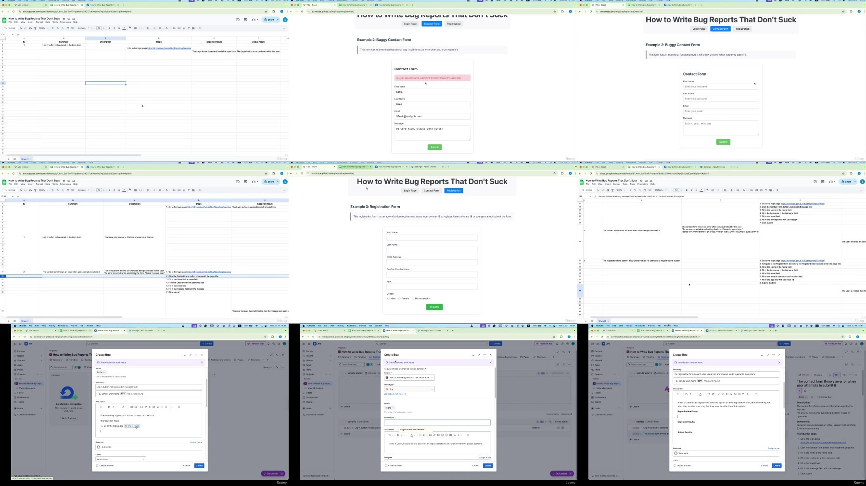Submit the empty Contact Form
The width and height of the screenshot is (866, 486).
[723, 142]
